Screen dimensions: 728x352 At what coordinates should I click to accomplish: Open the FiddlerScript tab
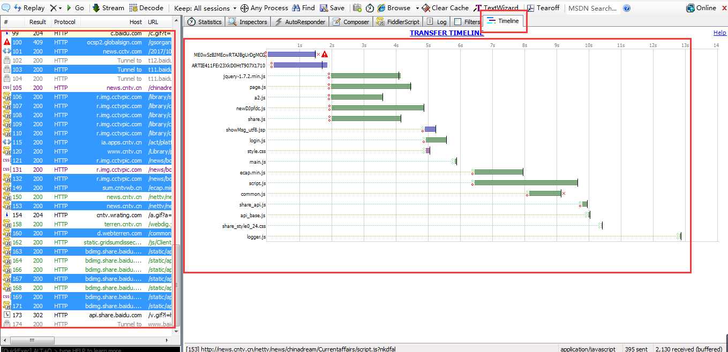click(x=397, y=22)
